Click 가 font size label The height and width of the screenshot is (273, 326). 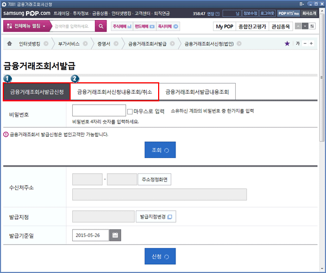click(298, 44)
